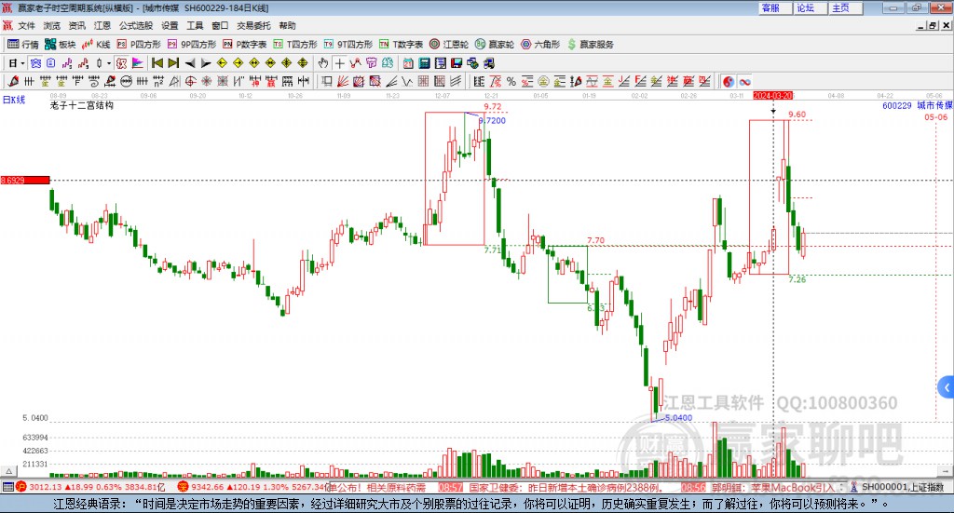Switch to the K线 candlestick chart
This screenshot has height=513, width=954.
(96, 45)
